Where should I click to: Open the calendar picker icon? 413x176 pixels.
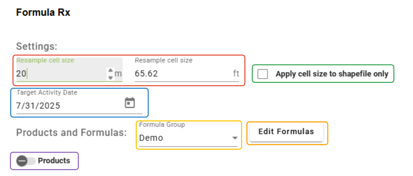(130, 103)
